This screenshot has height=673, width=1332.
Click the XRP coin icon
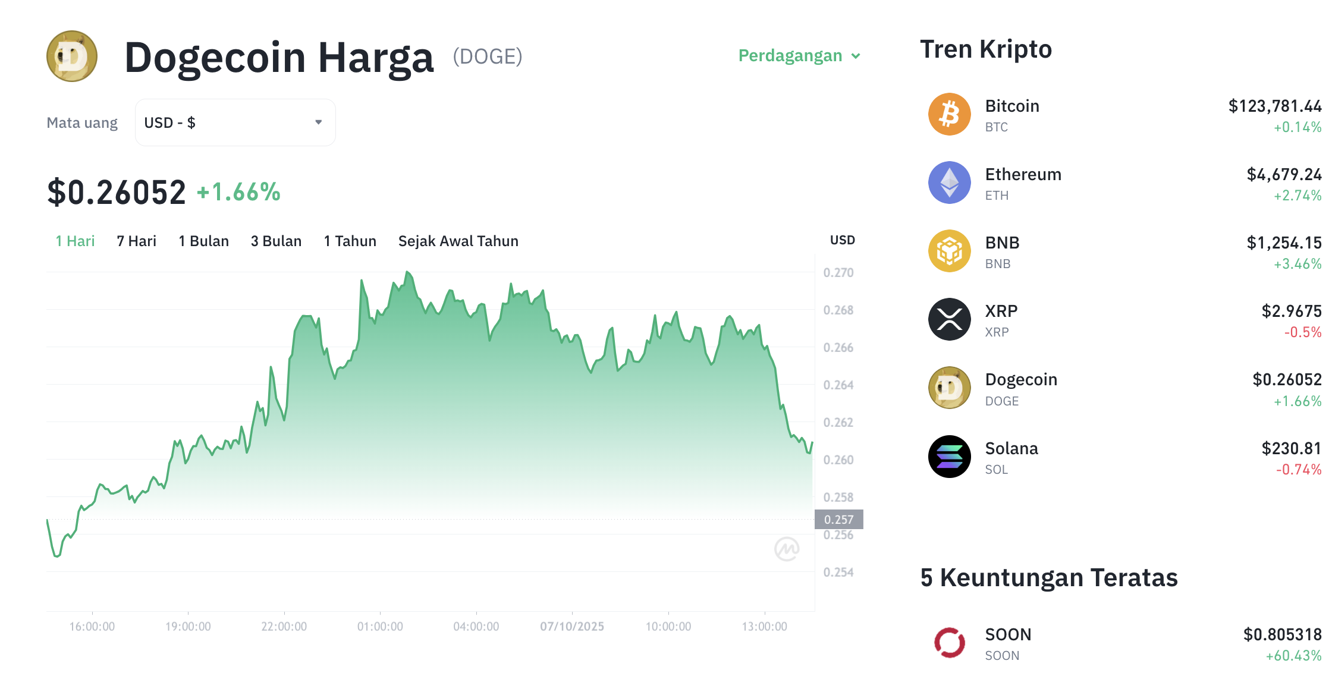[x=949, y=319]
